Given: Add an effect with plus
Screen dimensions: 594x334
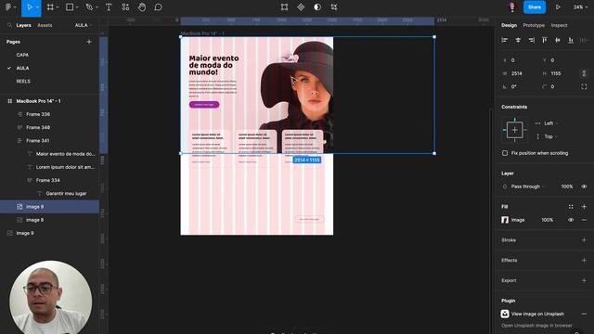Looking at the screenshot, I should click(584, 260).
